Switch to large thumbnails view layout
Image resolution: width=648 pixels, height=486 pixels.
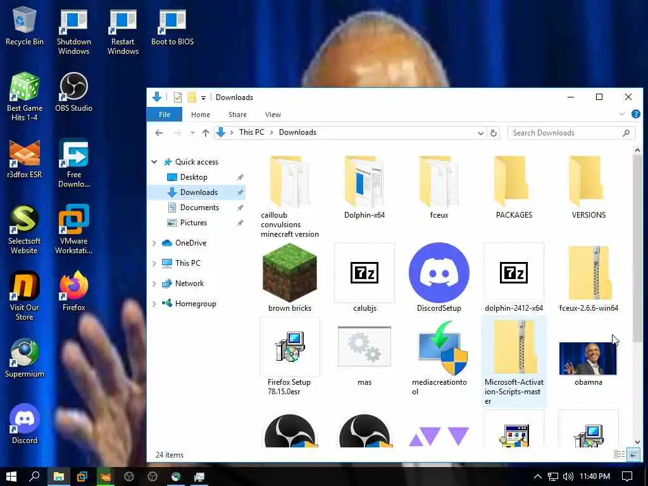(633, 454)
